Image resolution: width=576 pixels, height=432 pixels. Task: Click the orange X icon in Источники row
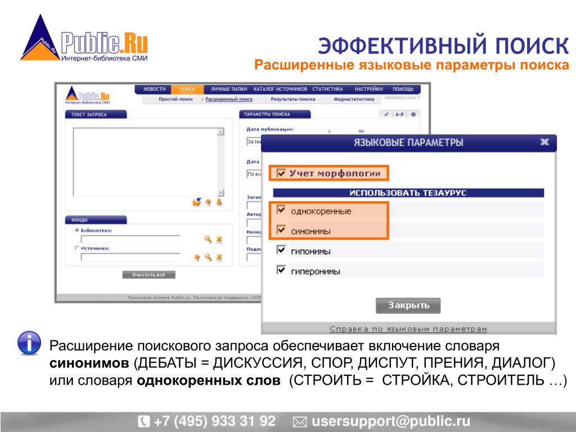pos(219,257)
